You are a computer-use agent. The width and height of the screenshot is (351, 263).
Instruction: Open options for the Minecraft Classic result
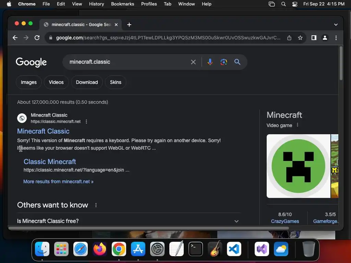[86, 122]
